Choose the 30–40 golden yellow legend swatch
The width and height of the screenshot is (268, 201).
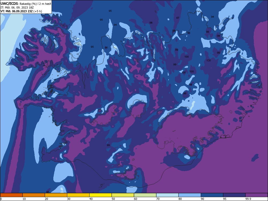tap(78, 195)
